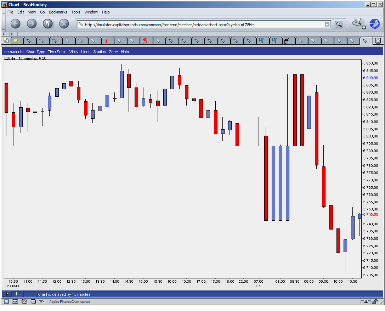Click the security padlock icon in status bar
Image resolution: width=385 pixels, height=311 pixels.
pyautogui.click(x=375, y=301)
